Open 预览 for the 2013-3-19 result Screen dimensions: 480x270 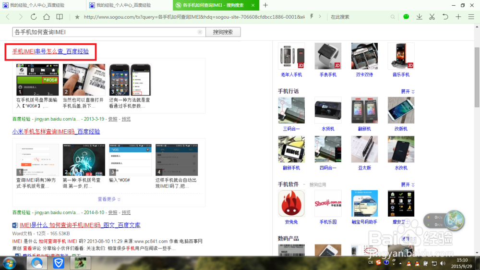pyautogui.click(x=126, y=119)
